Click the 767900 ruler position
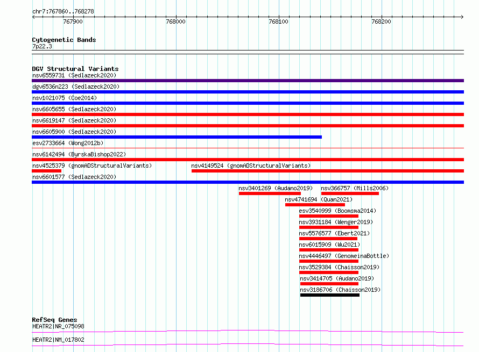 (x=73, y=21)
